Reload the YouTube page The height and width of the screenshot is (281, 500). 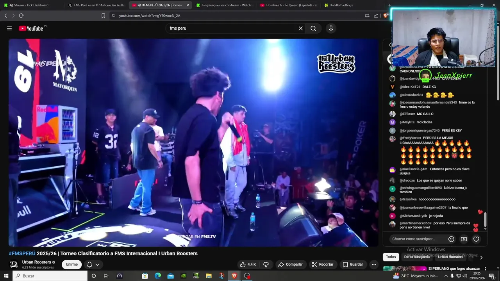pyautogui.click(x=21, y=16)
